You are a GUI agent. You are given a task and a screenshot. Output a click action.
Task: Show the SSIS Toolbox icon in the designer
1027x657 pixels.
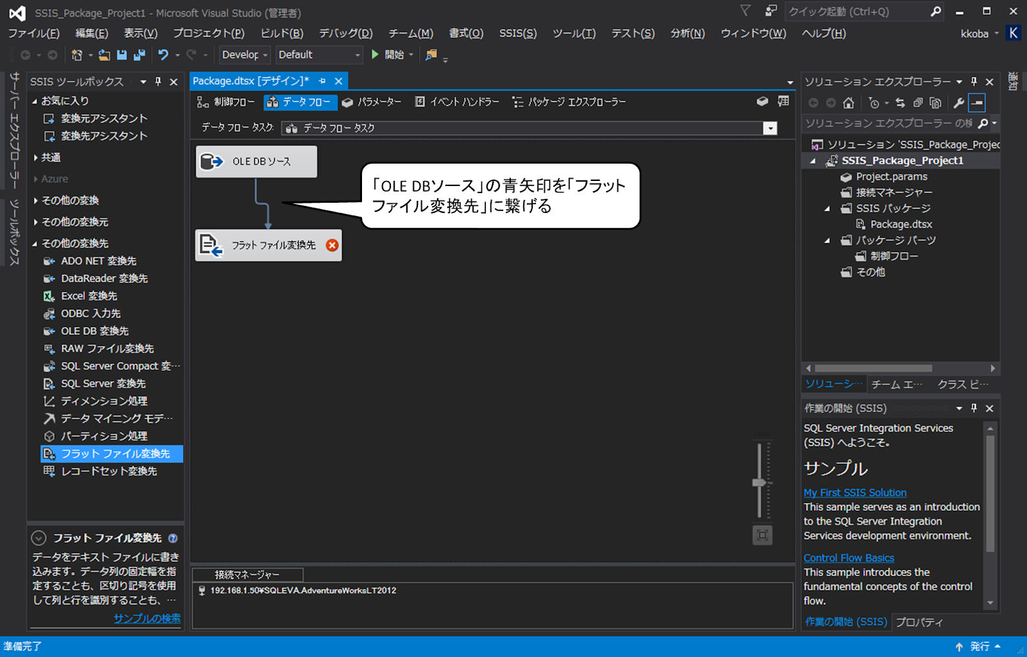click(x=783, y=101)
